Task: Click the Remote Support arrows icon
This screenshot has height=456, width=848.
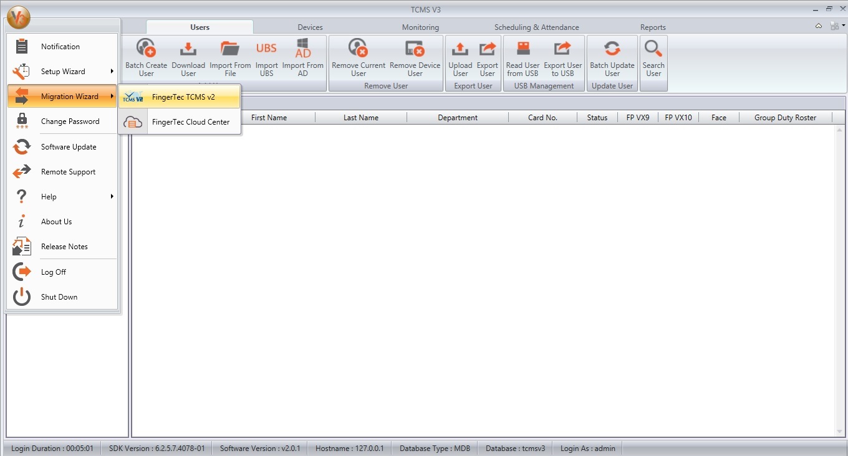Action: [22, 172]
